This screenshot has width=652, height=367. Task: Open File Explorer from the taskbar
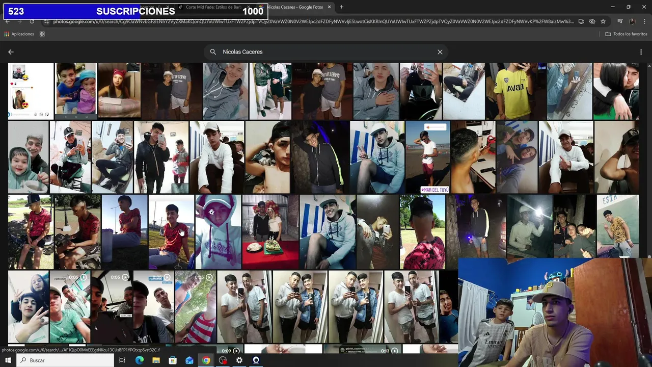[x=156, y=360]
